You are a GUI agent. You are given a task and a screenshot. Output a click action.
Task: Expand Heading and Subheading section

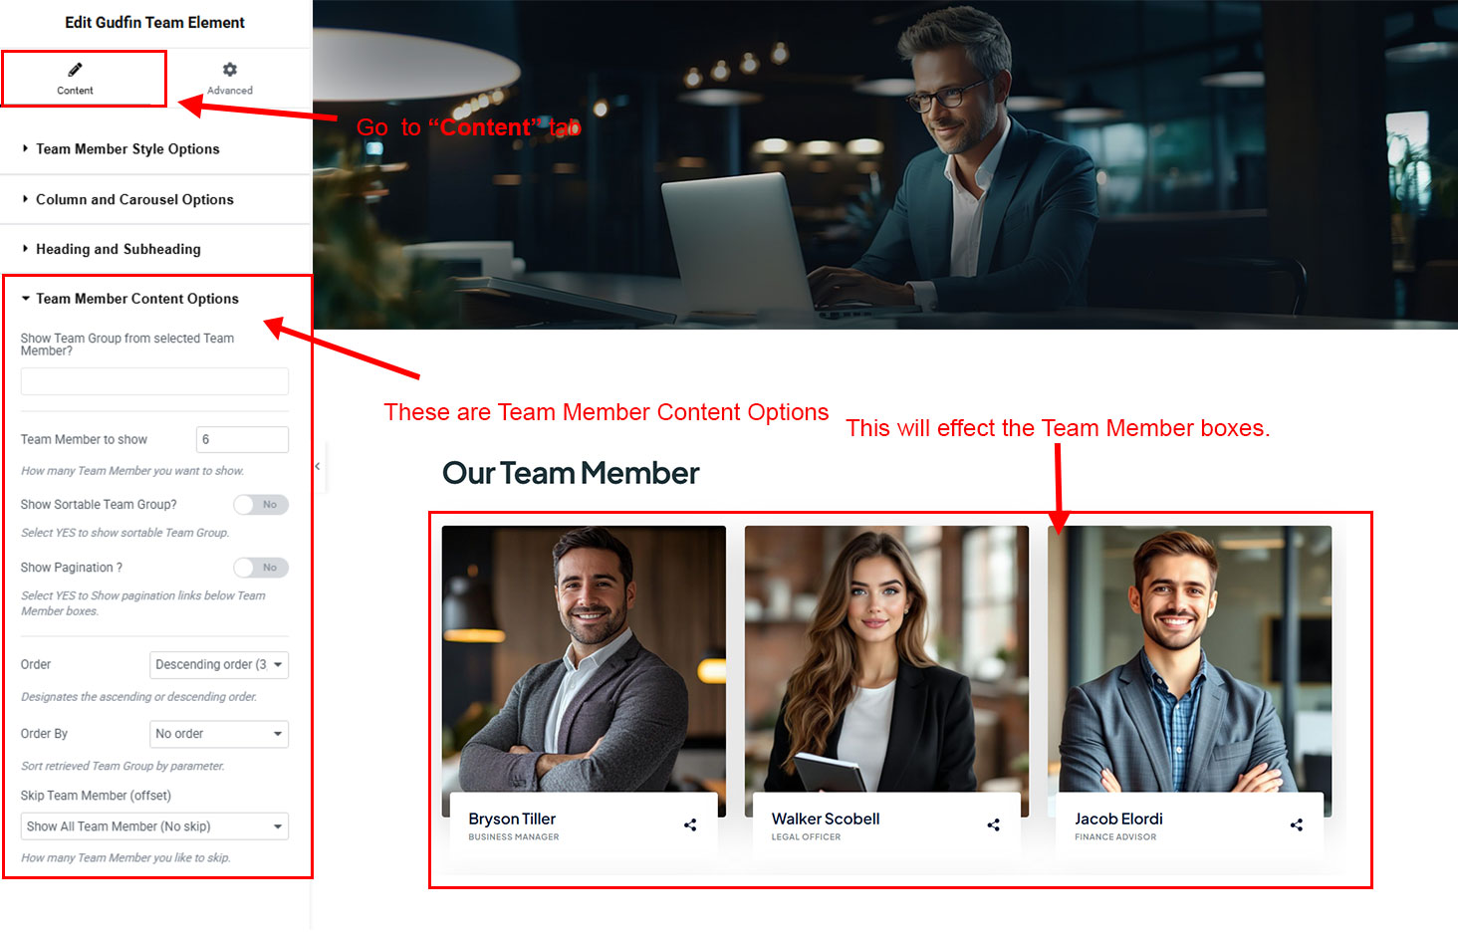tap(118, 249)
